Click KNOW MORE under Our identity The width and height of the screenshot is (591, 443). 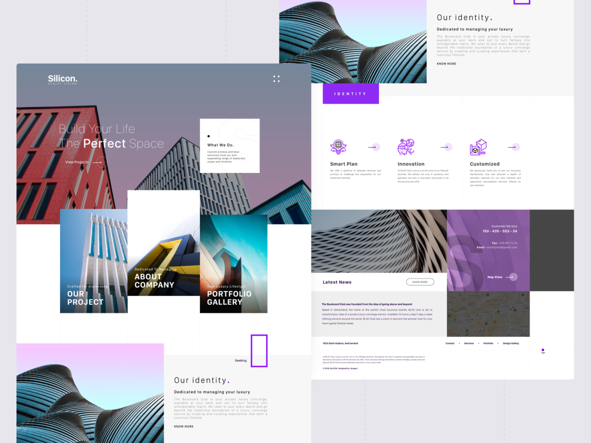(x=446, y=63)
